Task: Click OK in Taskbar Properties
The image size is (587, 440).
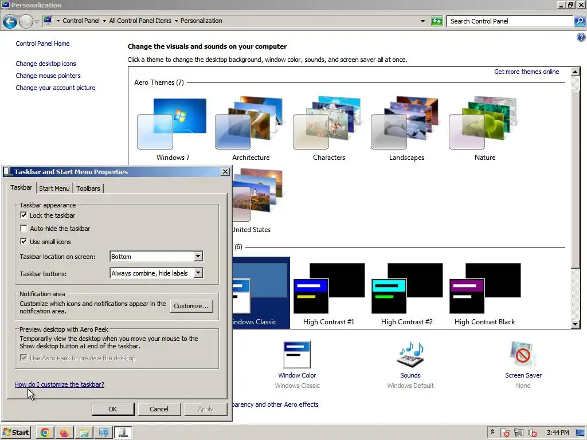Action: 113,409
